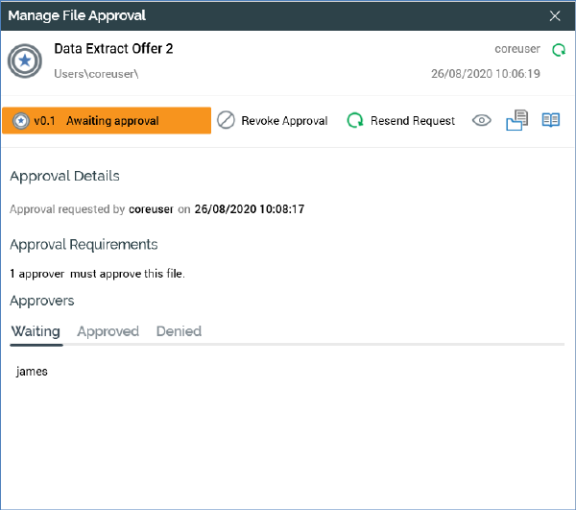Viewport: 576px width, 510px height.
Task: Select the v0.1 Awaiting approval version badge
Action: click(107, 121)
